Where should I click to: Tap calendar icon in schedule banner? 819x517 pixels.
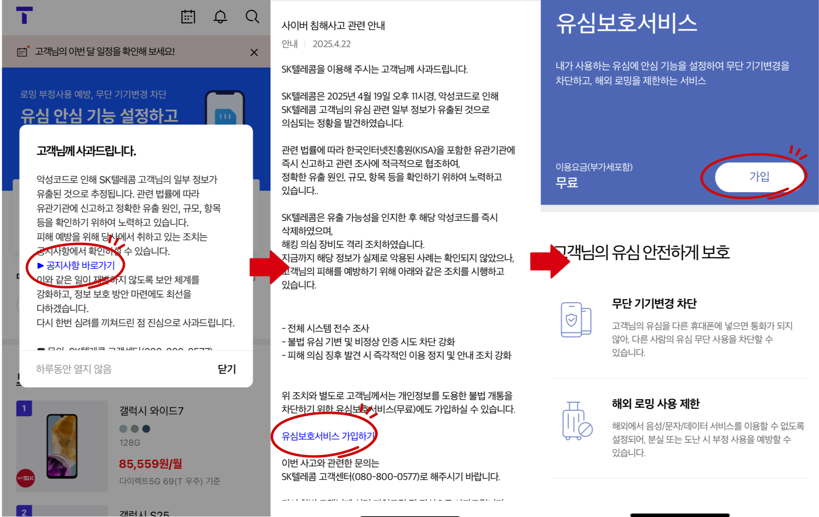[x=22, y=52]
